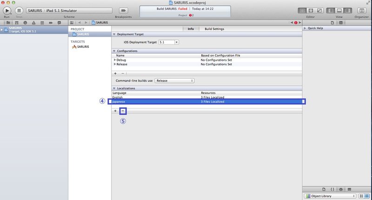Image resolution: width=372 pixels, height=200 pixels.
Task: Click No Configurations Set for Release
Action: click(216, 65)
